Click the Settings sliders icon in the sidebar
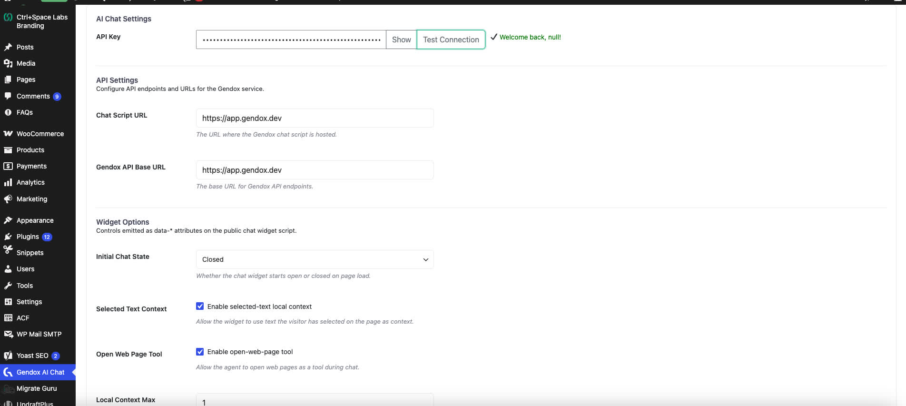This screenshot has width=906, height=406. coord(8,302)
